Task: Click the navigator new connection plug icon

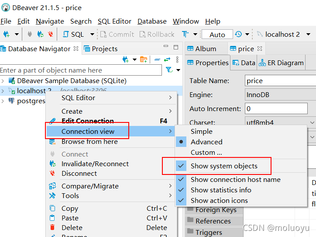Action: (125, 59)
